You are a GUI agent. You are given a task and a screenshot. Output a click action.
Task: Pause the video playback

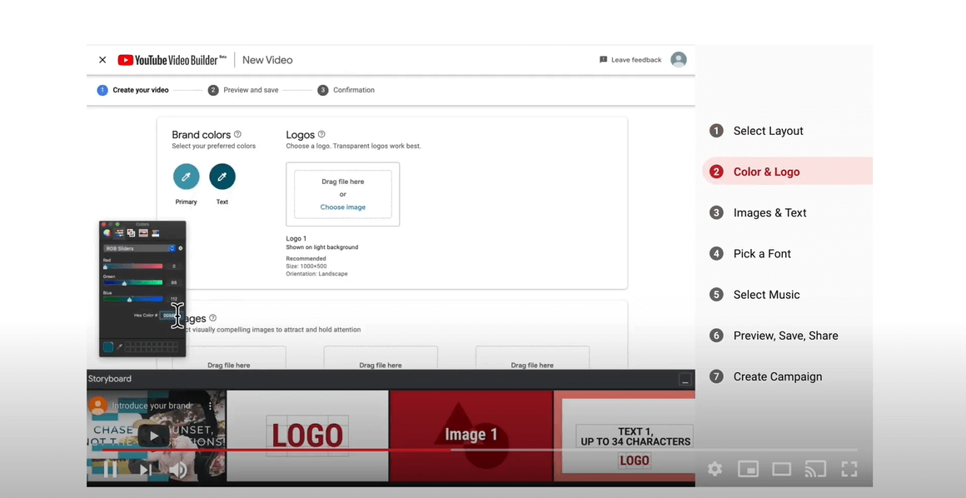click(x=110, y=470)
